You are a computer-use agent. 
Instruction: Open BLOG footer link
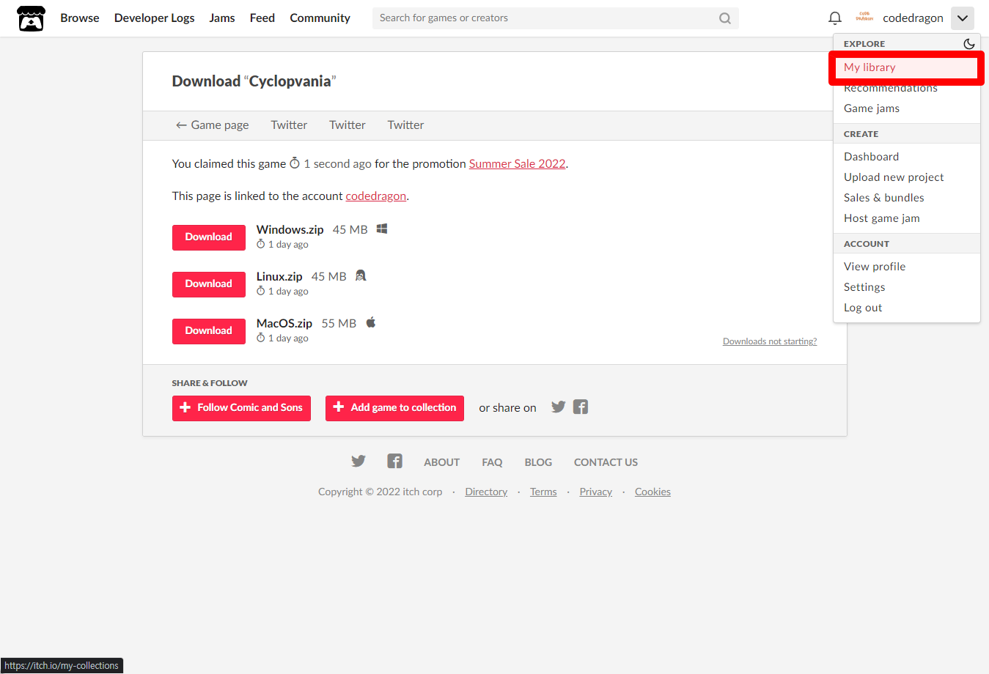[x=538, y=462]
